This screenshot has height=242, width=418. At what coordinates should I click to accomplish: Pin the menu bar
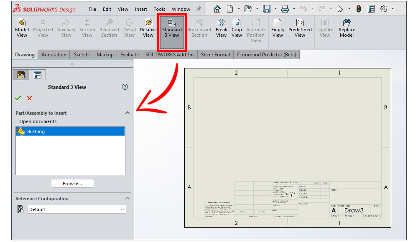[x=199, y=9]
